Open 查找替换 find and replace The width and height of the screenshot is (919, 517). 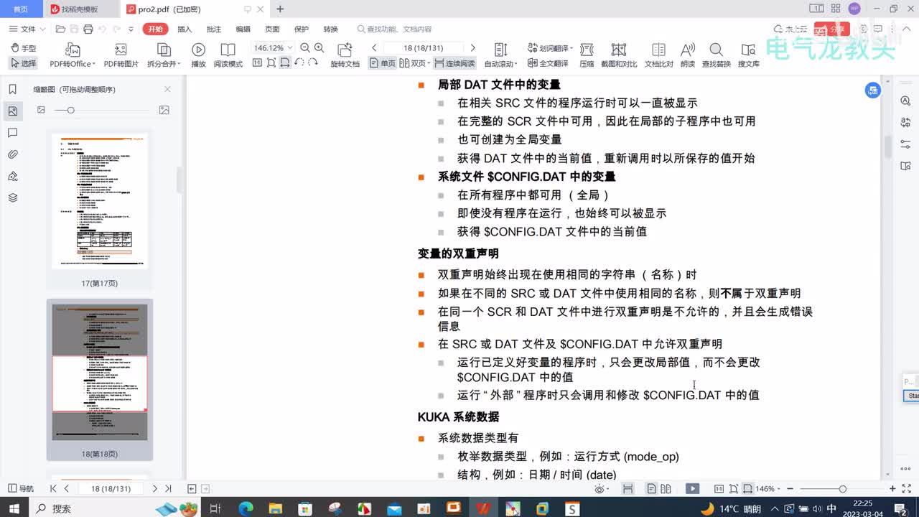tap(716, 55)
